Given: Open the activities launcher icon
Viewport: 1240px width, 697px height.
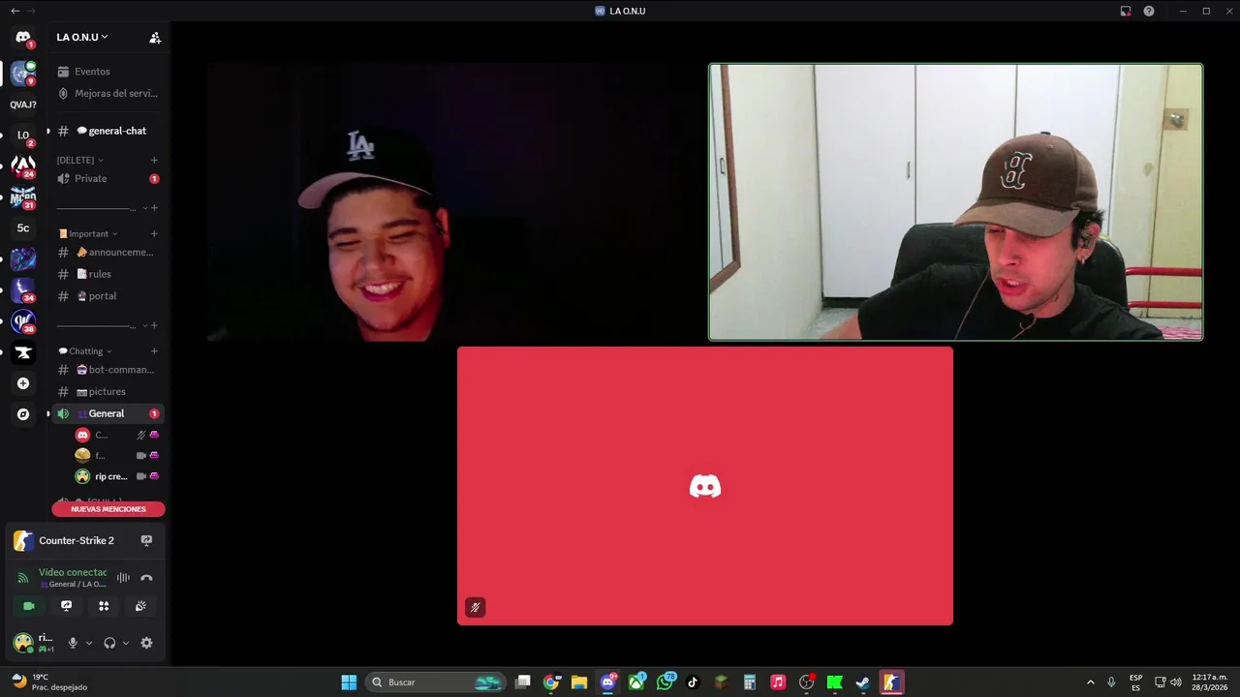Looking at the screenshot, I should pos(104,606).
